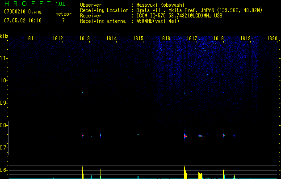The width and height of the screenshot is (281, 179).
Task: Click the date stamp 07.05.02 16:10
Action: click(x=23, y=21)
